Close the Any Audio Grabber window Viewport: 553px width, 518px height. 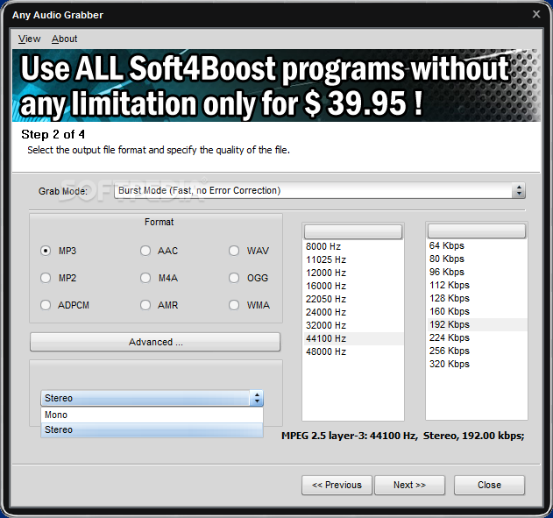(536, 14)
